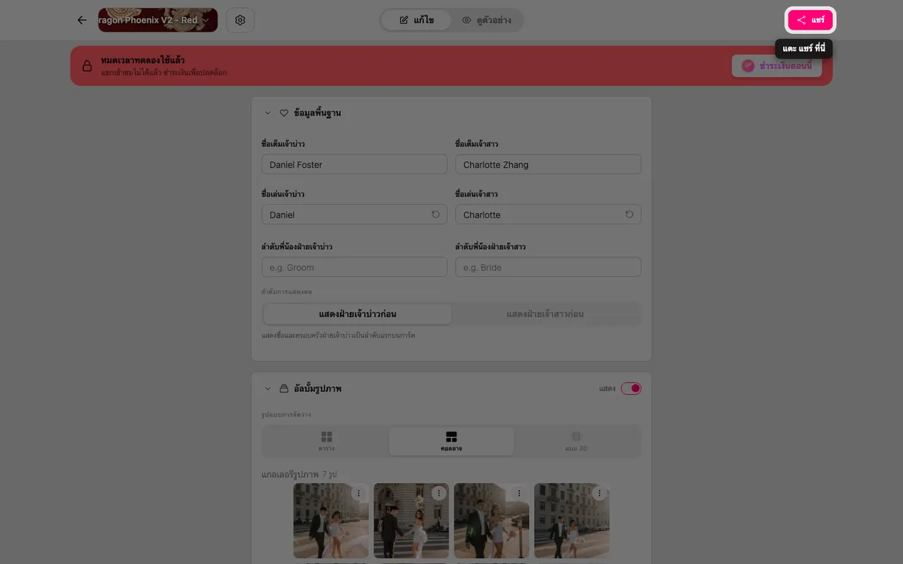Open the Dragon Phoenix V2 - Red template dropdown
The image size is (903, 564).
(x=158, y=20)
